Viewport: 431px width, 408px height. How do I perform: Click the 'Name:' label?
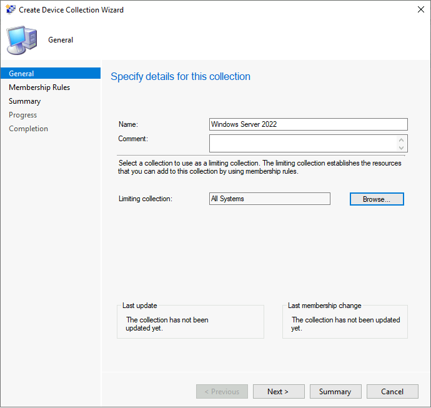click(128, 124)
